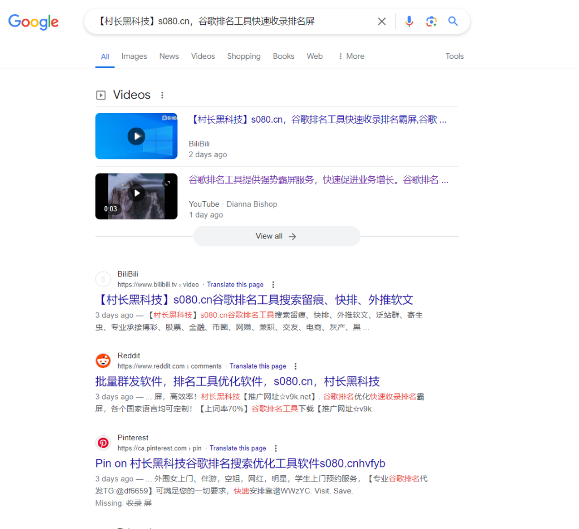The image size is (579, 529).
Task: Open Google Lens via the camera icon
Action: click(x=431, y=21)
